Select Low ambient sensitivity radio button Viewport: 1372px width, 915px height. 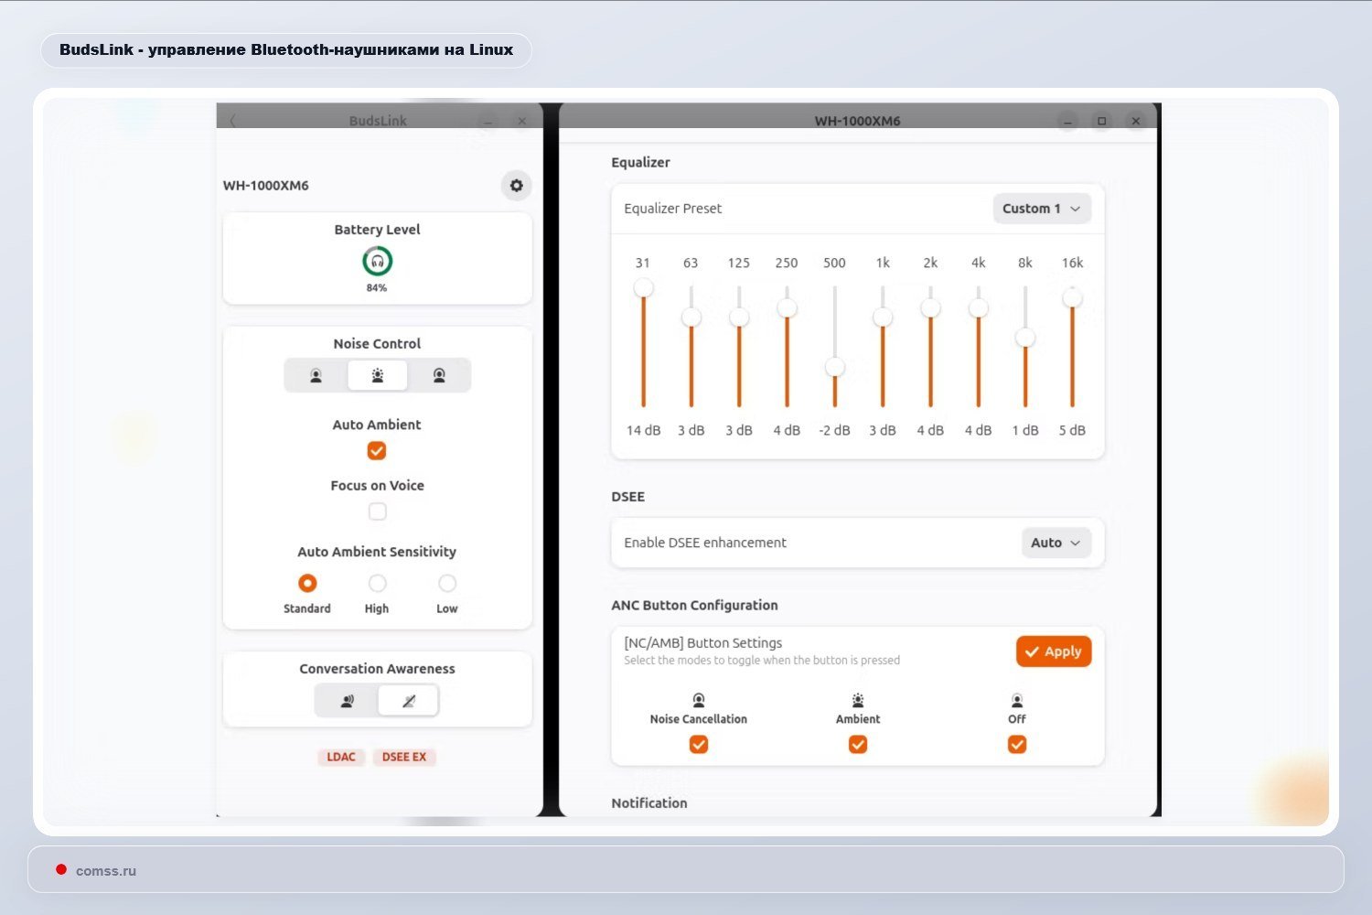coord(447,583)
